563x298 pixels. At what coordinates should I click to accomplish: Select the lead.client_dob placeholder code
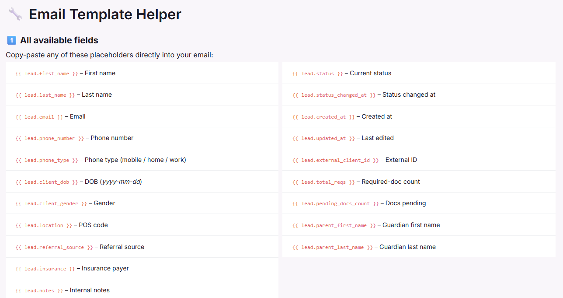[x=46, y=182]
